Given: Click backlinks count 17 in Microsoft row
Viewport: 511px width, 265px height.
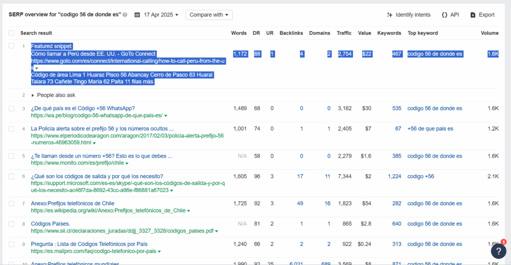Looking at the screenshot, I should pyautogui.click(x=300, y=176).
